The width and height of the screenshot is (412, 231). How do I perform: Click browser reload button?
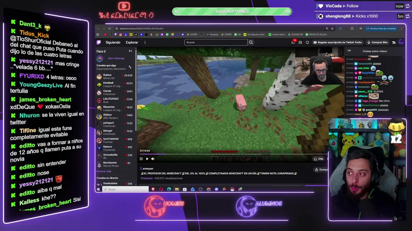point(109,29)
